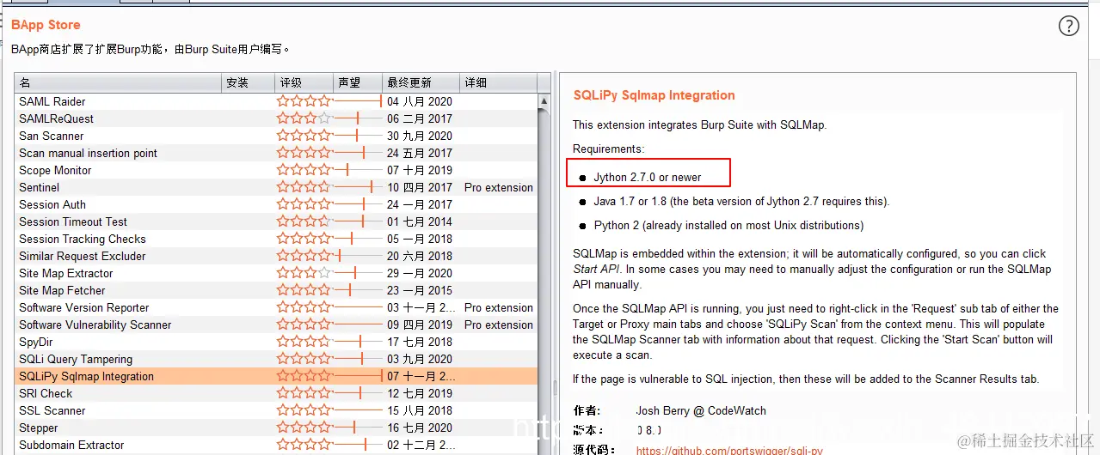Select Software Vulnerability Scanner row
This screenshot has width=1100, height=455.
tap(276, 325)
